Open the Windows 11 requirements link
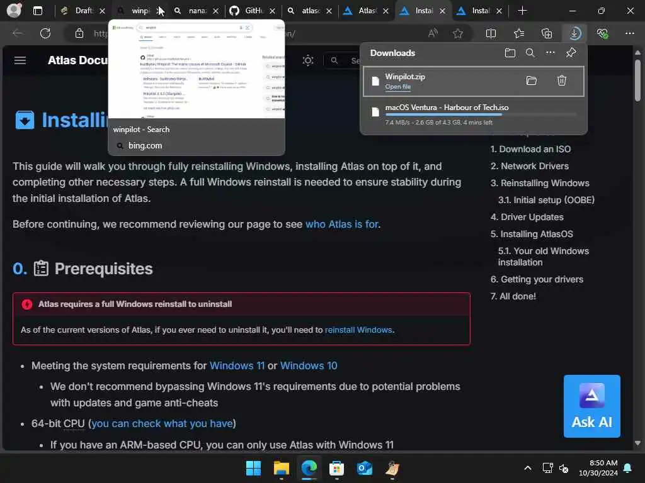The height and width of the screenshot is (483, 645). 237,365
